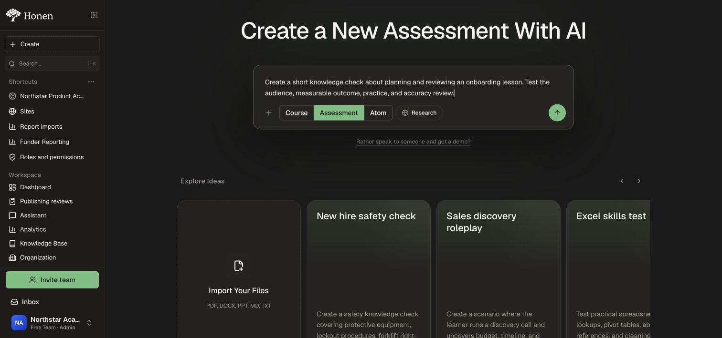
Task: Click the Workspace section heading
Action: (25, 175)
